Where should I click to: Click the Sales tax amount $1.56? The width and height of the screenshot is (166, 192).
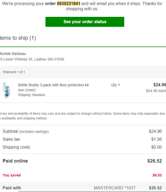point(157,139)
